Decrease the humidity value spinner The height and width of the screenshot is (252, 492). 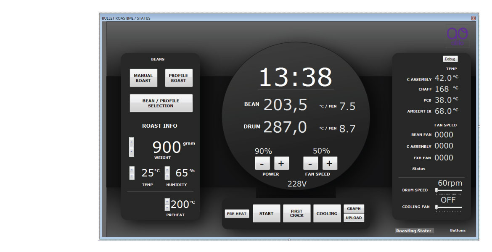[x=167, y=176]
